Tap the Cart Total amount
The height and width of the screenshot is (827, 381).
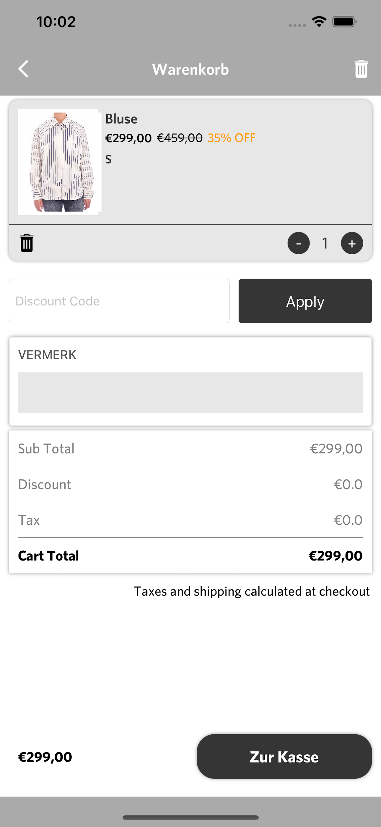tap(335, 556)
